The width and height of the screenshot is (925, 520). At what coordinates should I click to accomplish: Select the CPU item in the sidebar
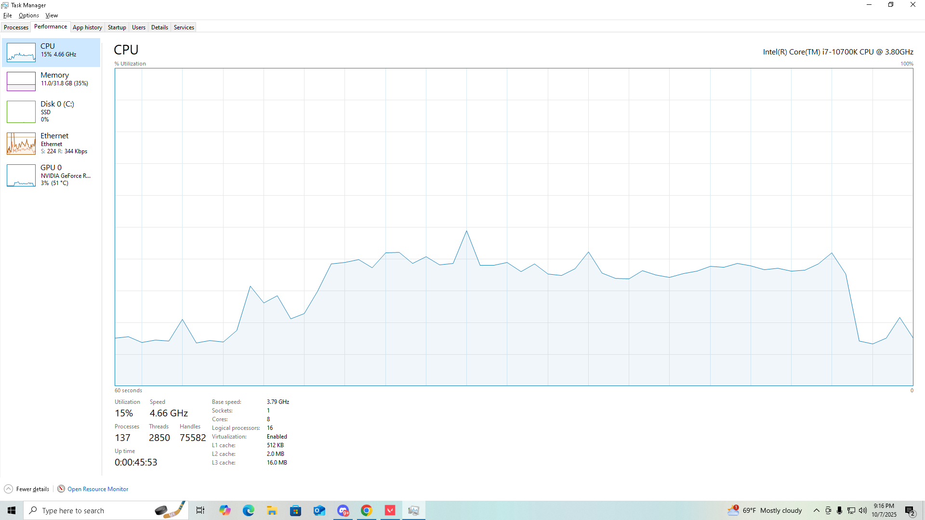tap(51, 52)
